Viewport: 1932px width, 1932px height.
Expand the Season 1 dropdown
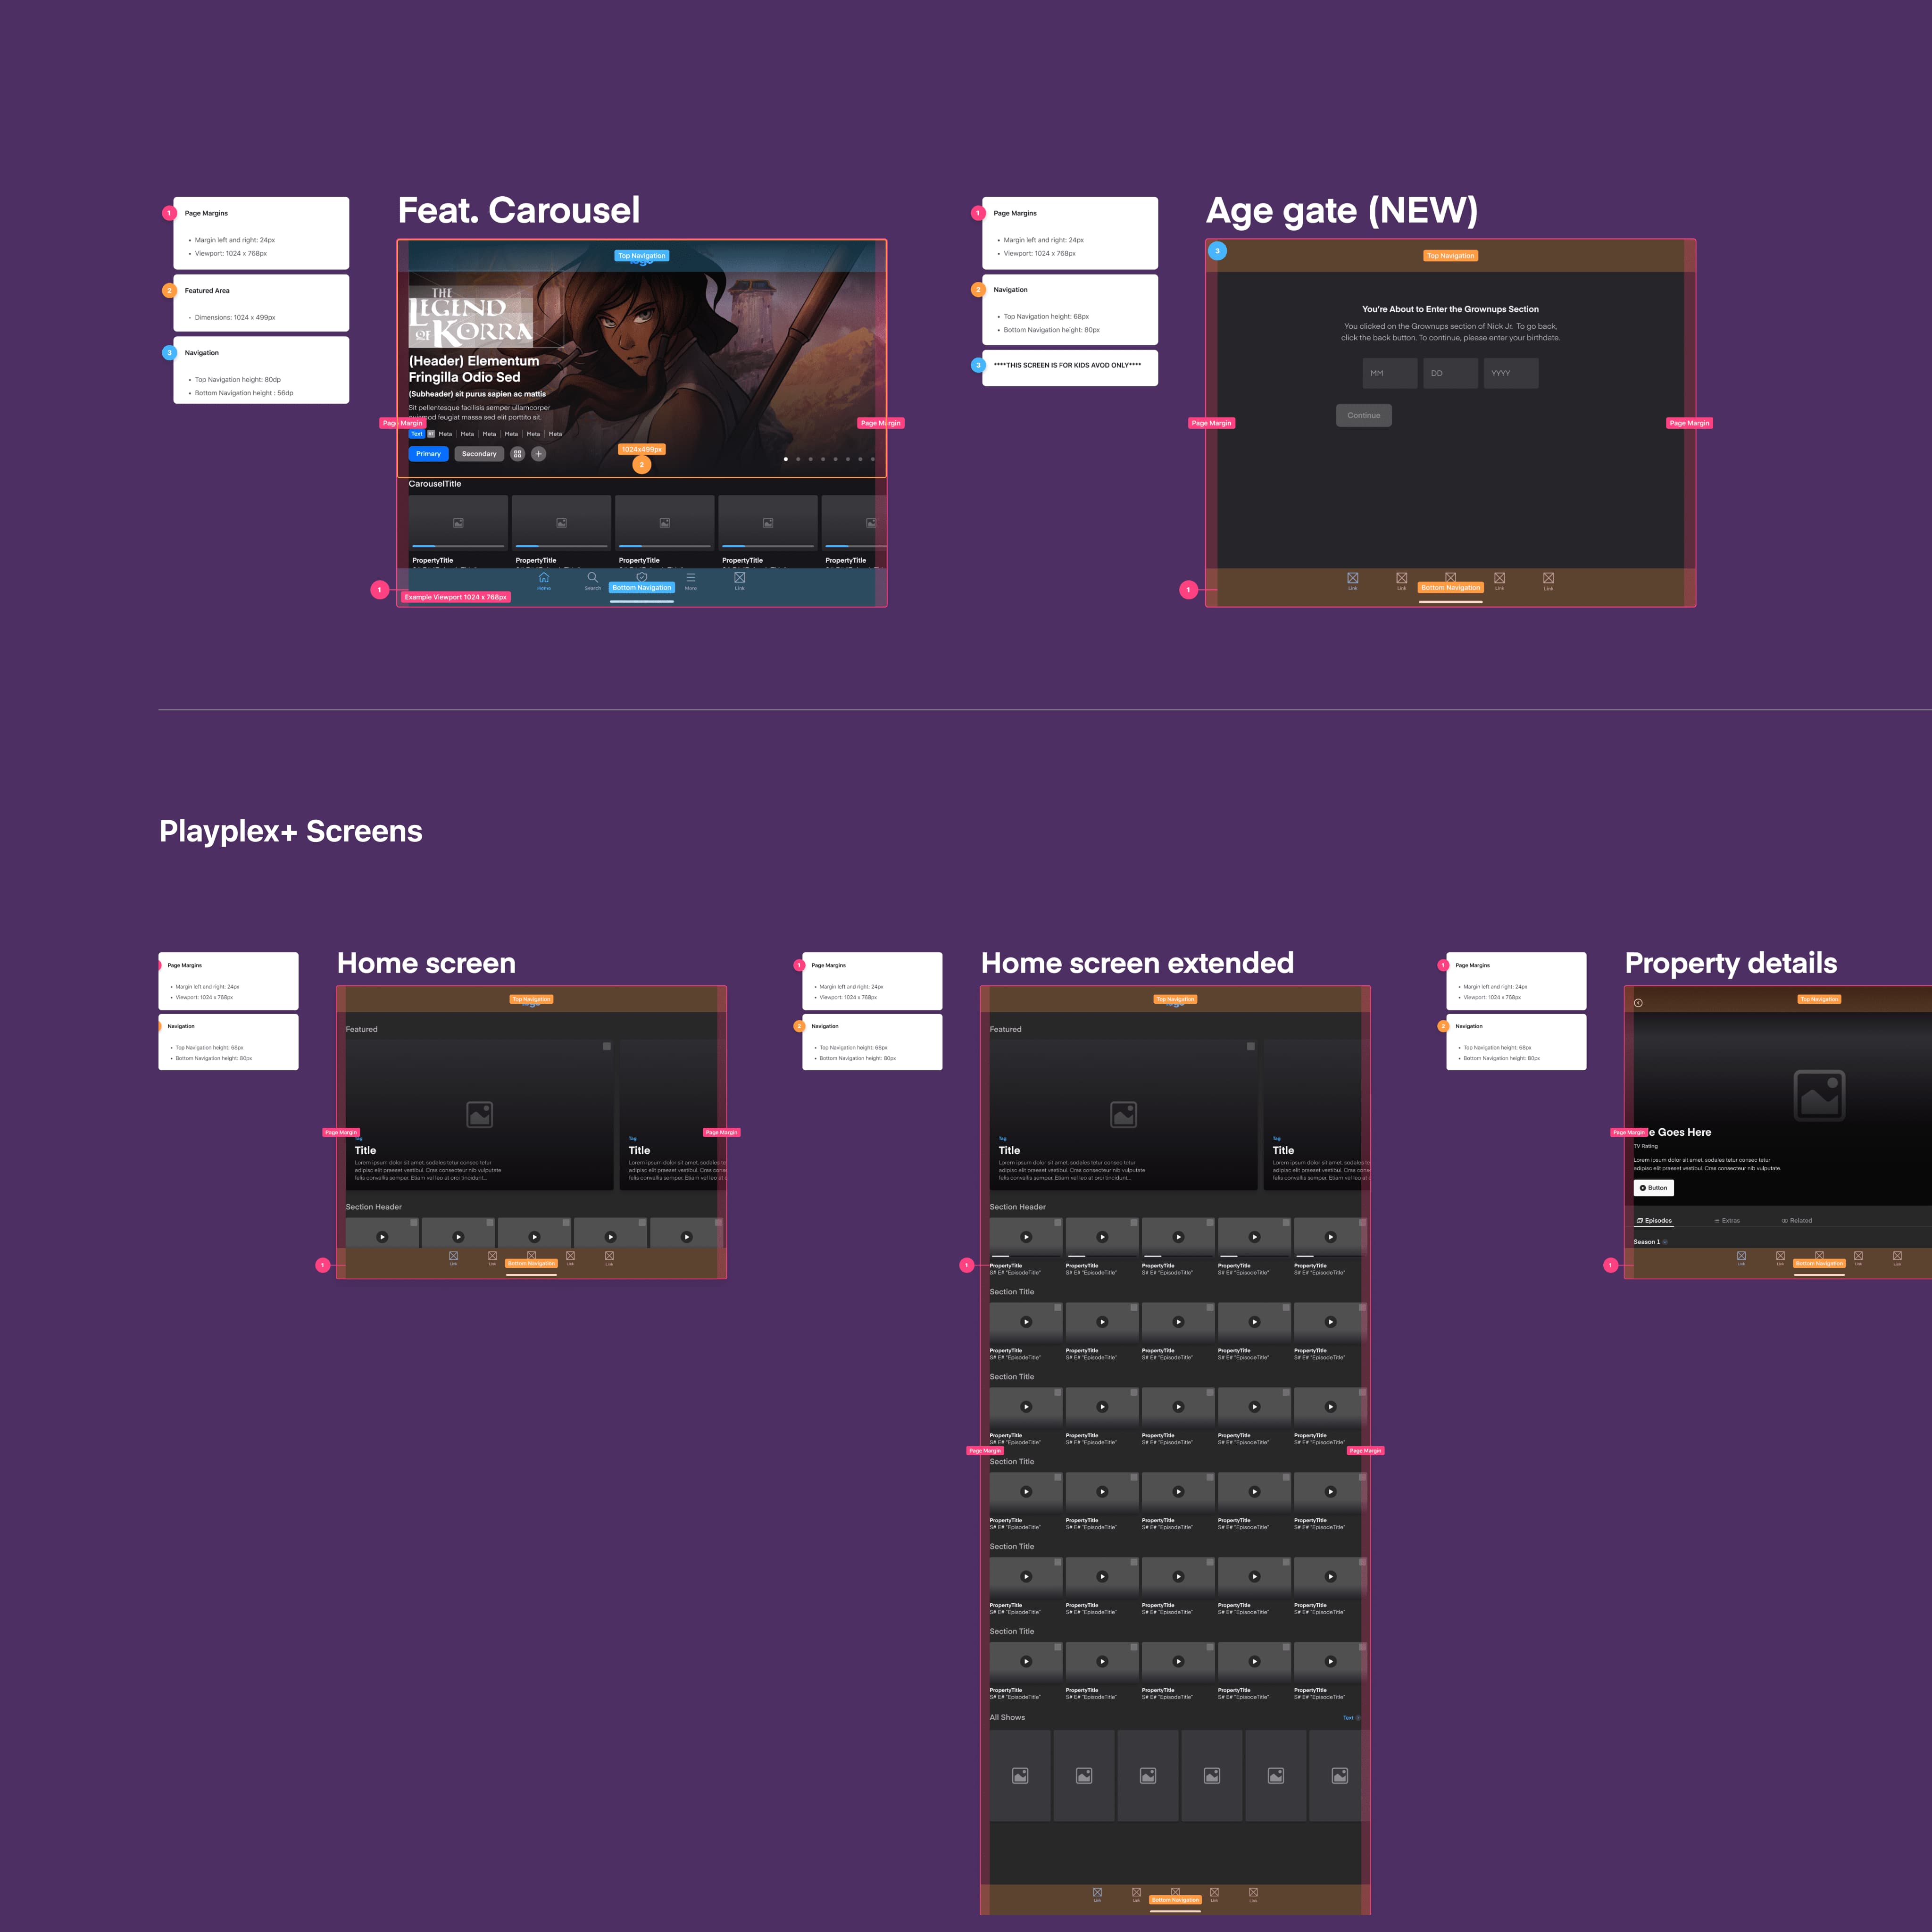click(x=1664, y=1242)
